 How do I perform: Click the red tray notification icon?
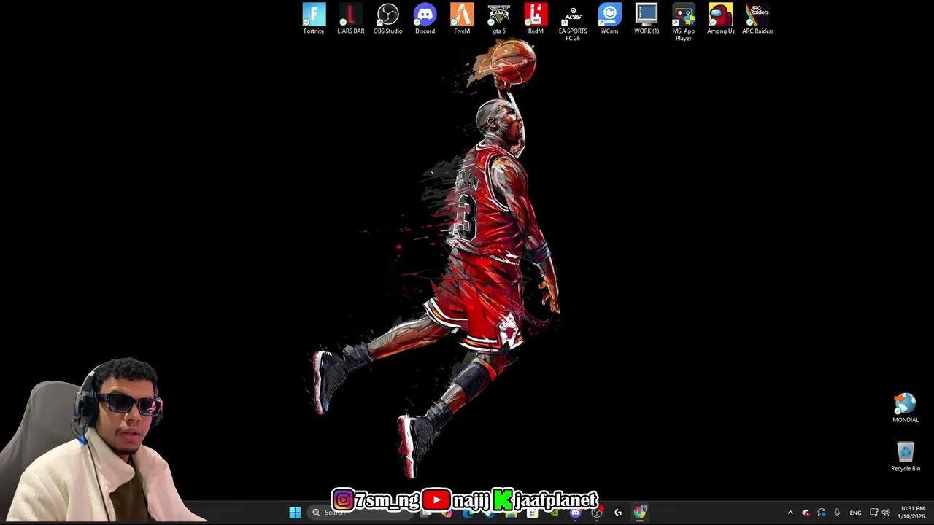point(806,513)
